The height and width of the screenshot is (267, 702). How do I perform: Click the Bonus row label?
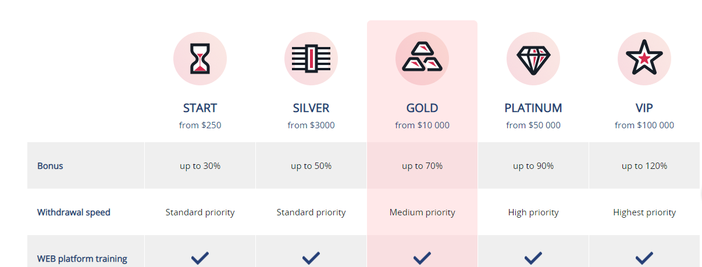(x=50, y=166)
